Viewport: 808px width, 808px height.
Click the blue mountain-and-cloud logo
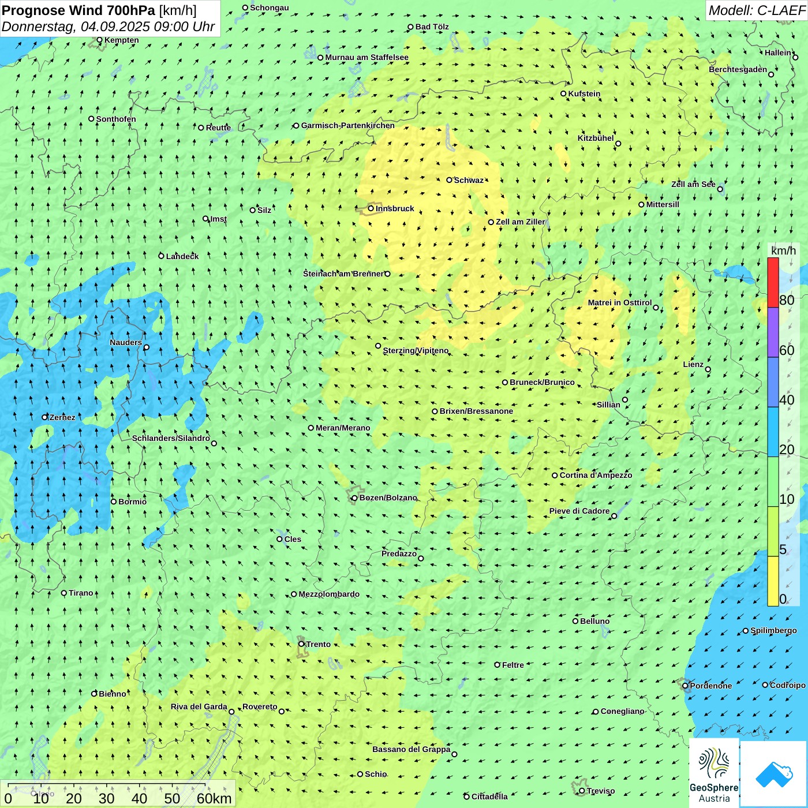coord(773,773)
